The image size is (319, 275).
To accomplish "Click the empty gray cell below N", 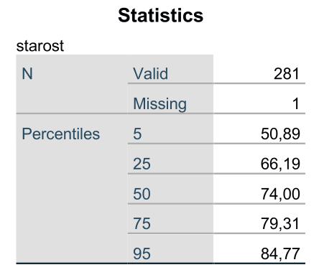I will (72, 98).
